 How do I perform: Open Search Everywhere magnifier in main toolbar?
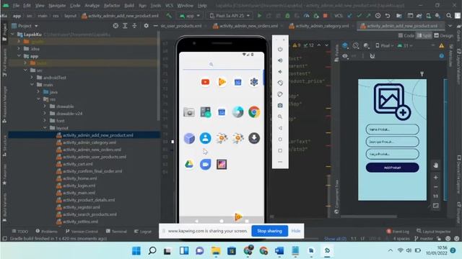pyautogui.click(x=449, y=16)
